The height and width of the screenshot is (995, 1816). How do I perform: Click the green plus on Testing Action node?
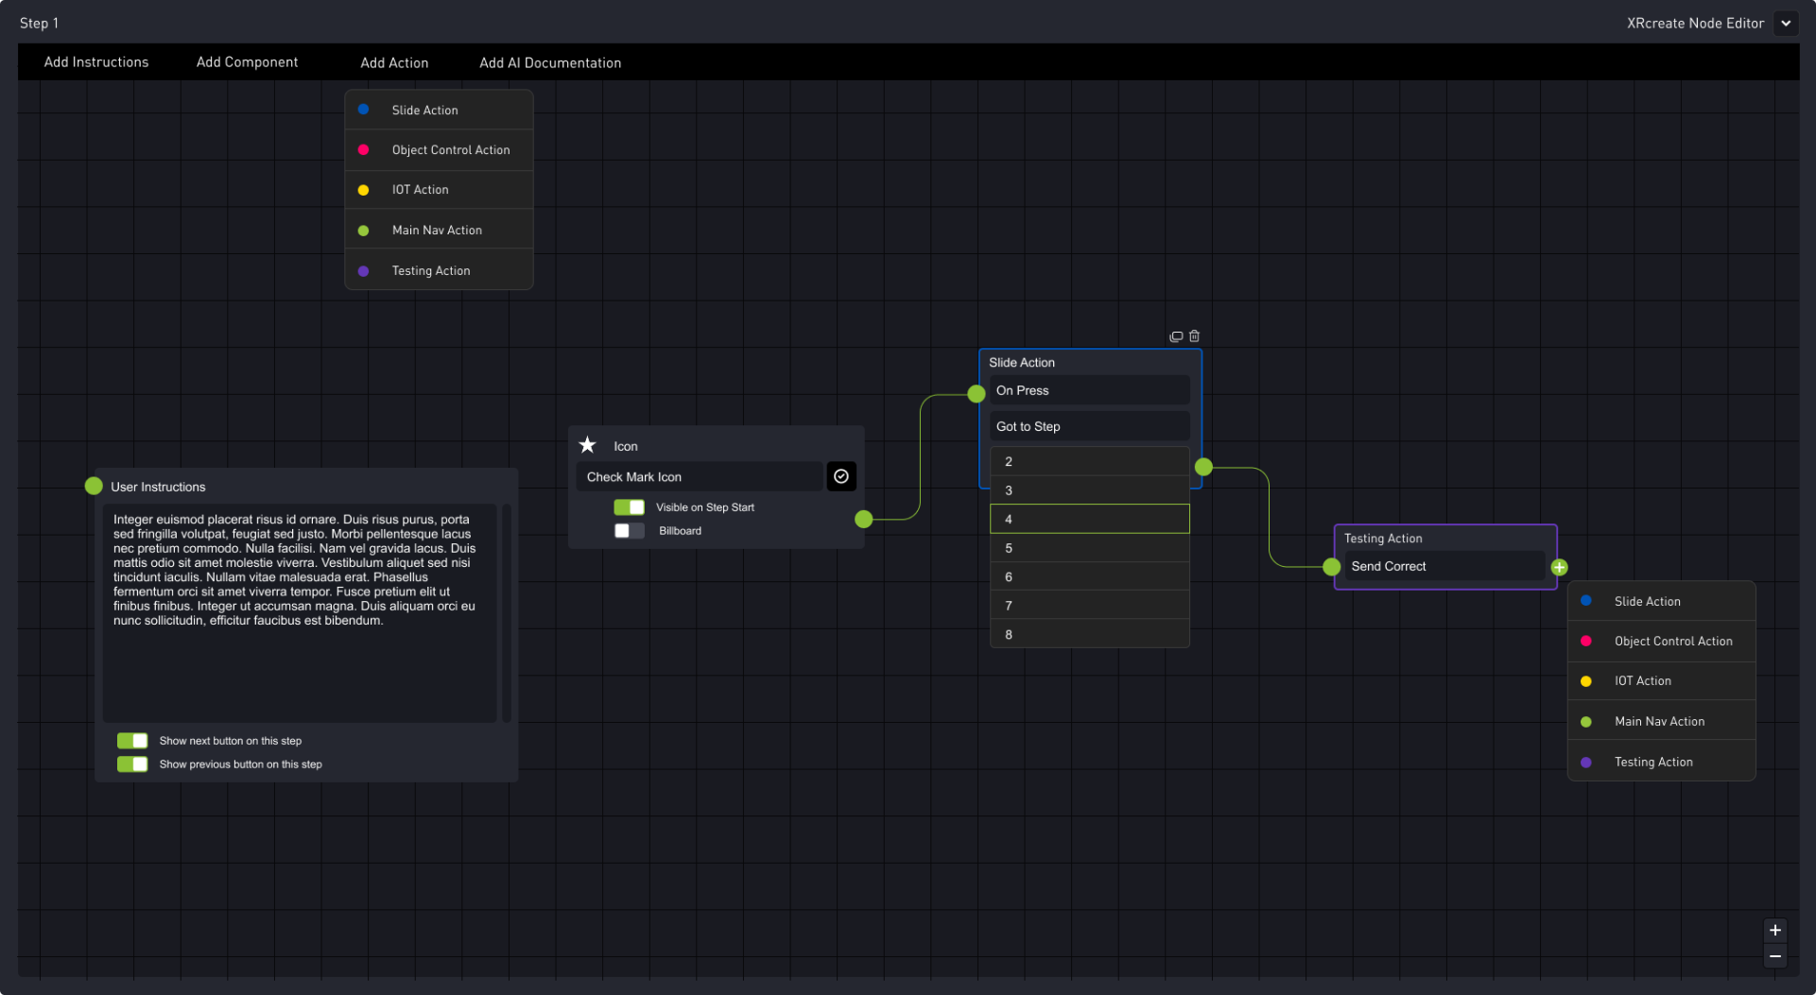[x=1559, y=567]
